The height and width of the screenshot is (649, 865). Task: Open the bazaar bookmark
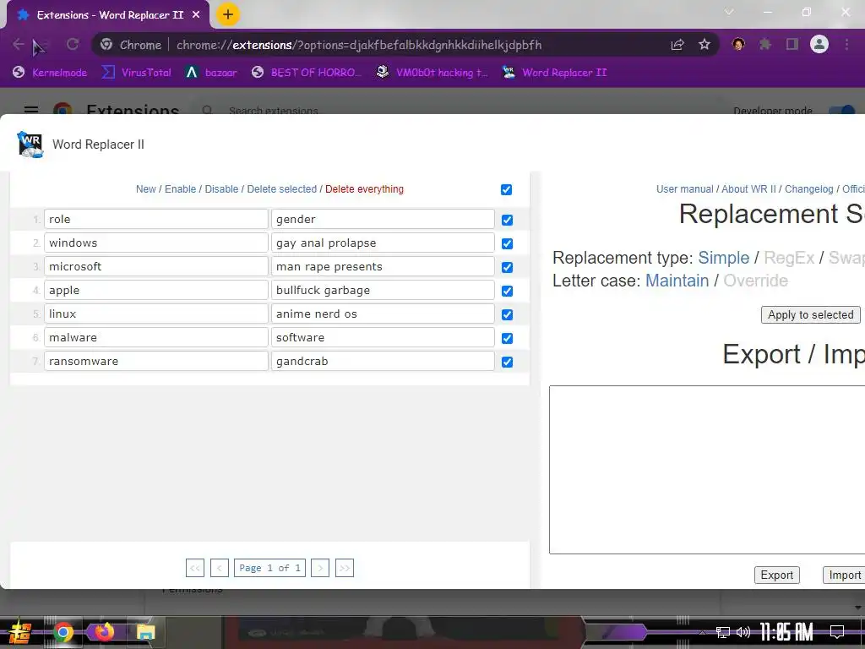click(211, 73)
